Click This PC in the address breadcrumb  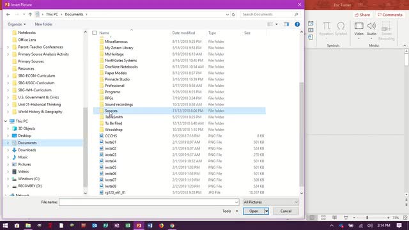tap(52, 14)
